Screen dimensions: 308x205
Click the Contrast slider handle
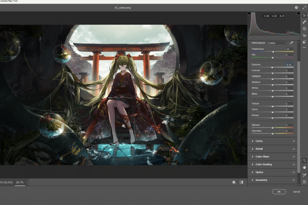[272, 73]
